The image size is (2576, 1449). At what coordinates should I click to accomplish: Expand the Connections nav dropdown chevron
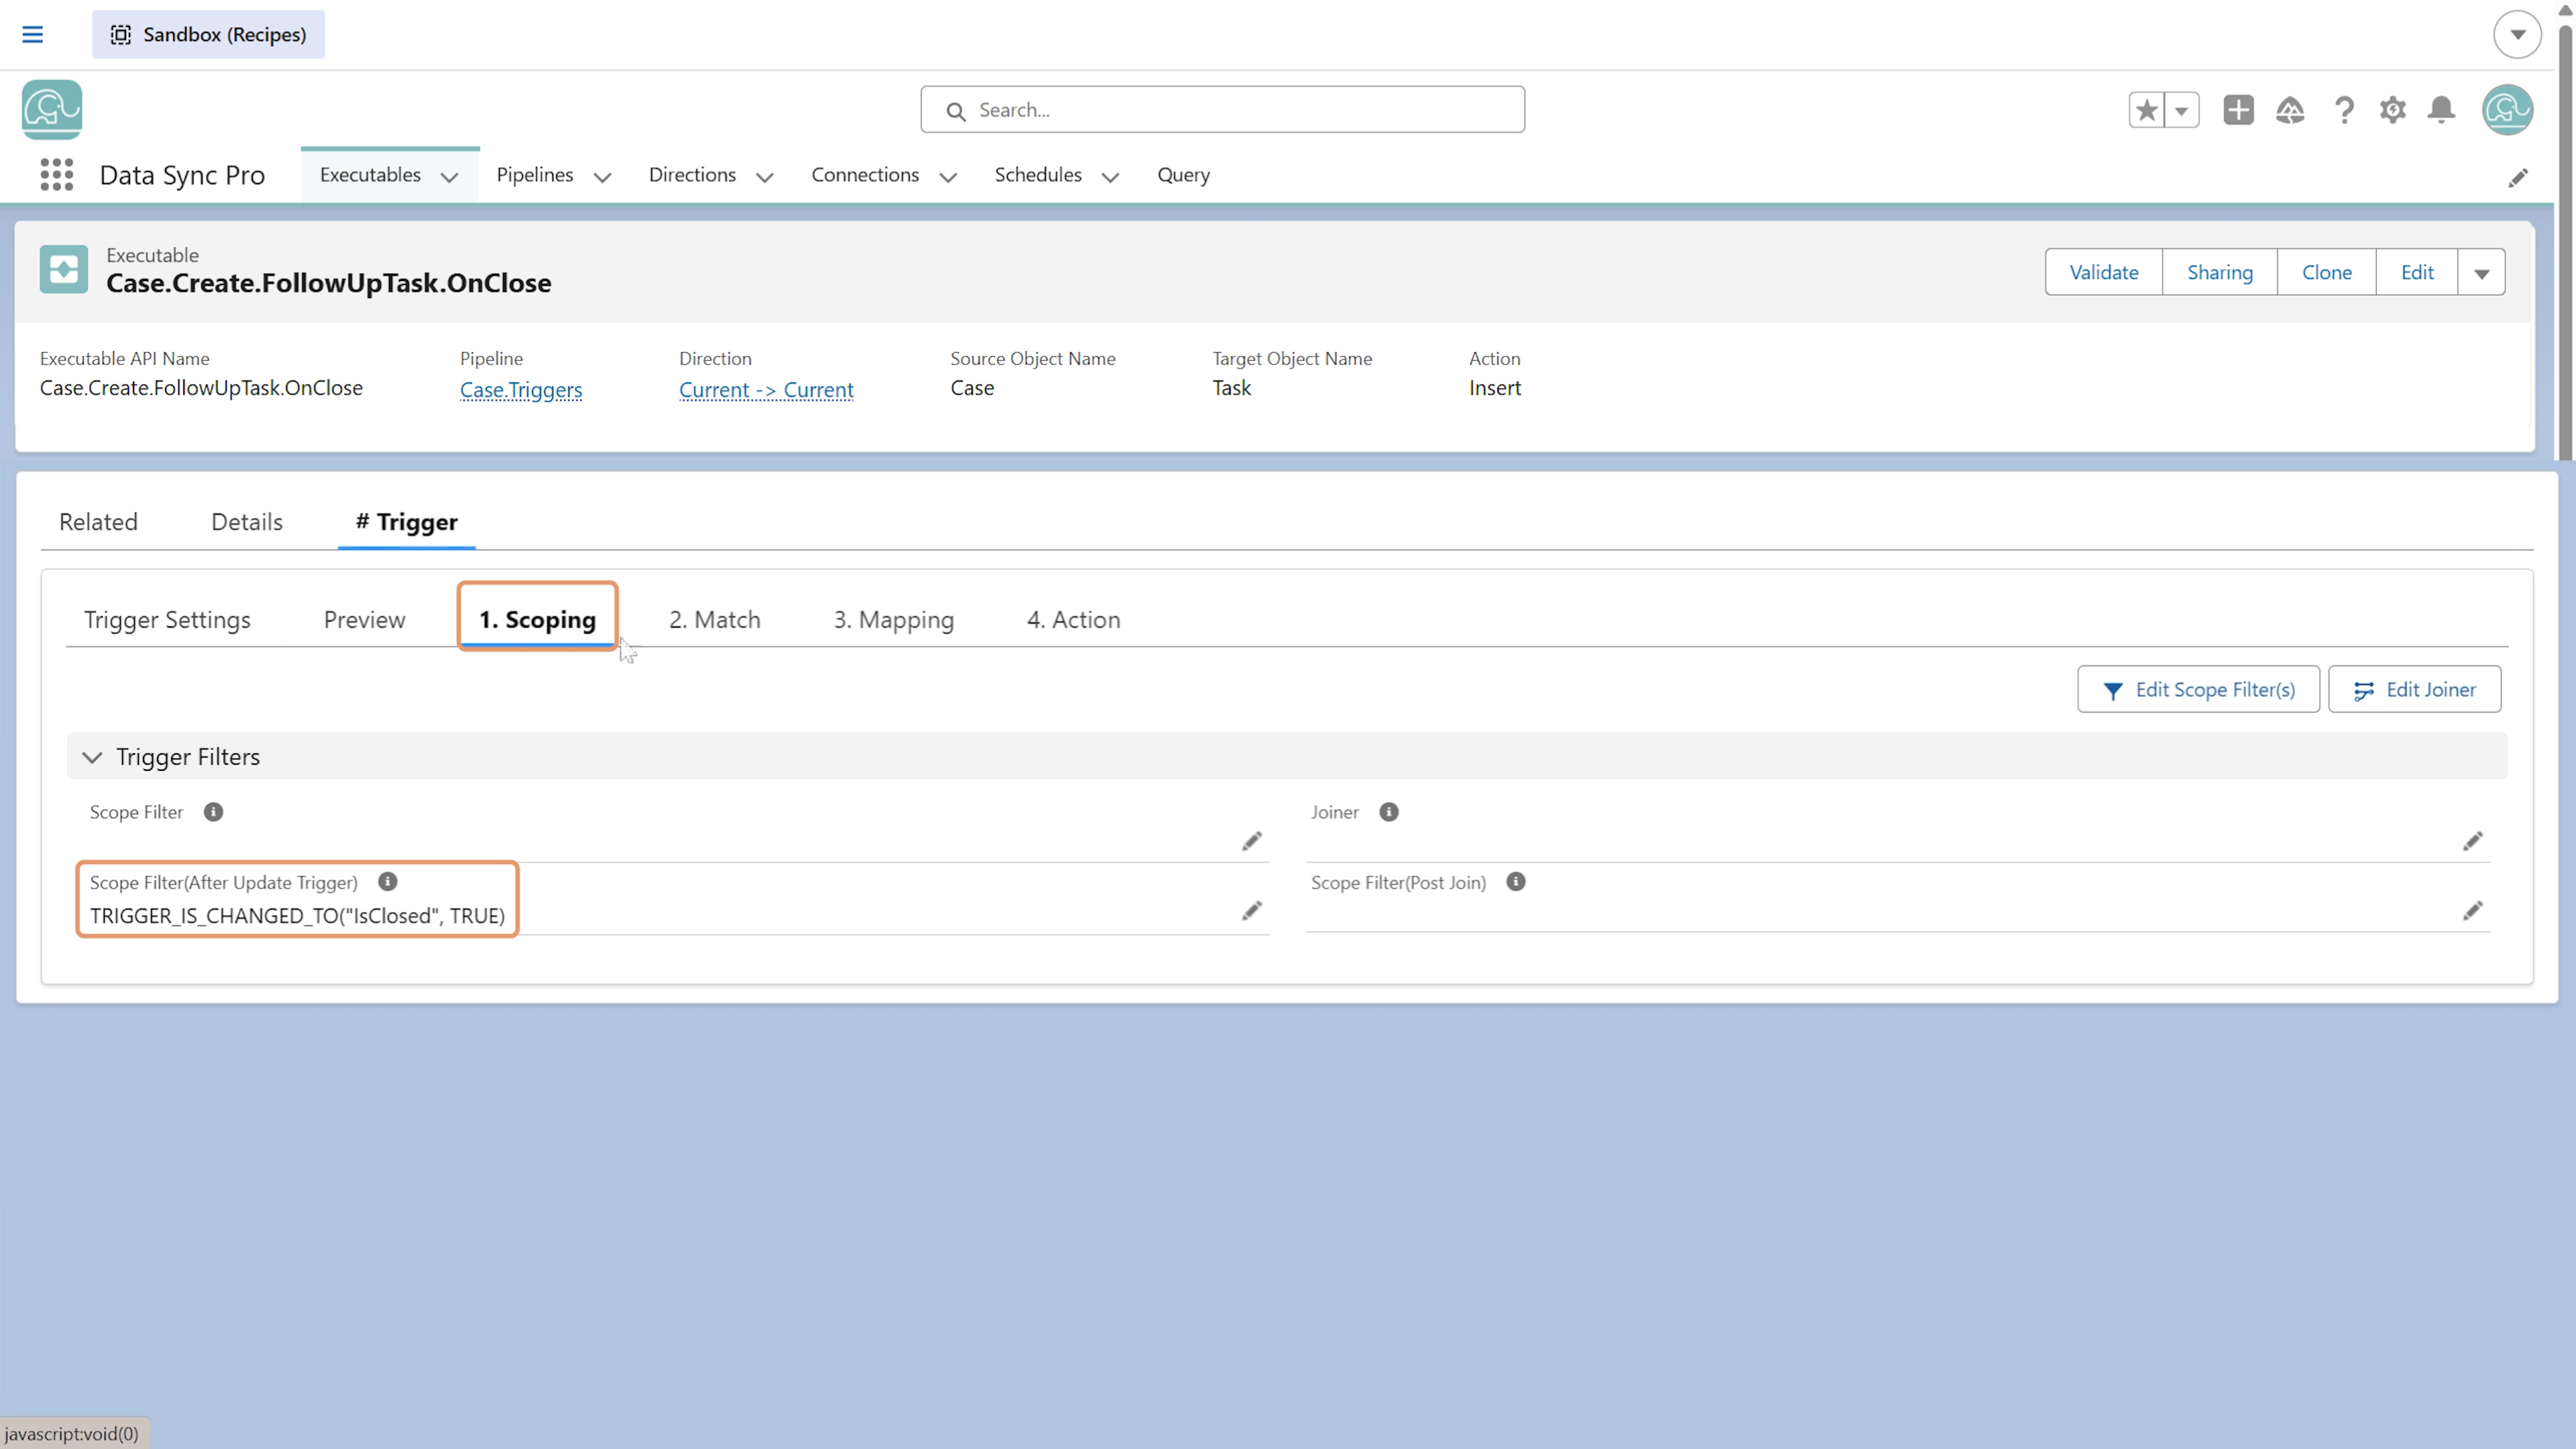click(948, 177)
